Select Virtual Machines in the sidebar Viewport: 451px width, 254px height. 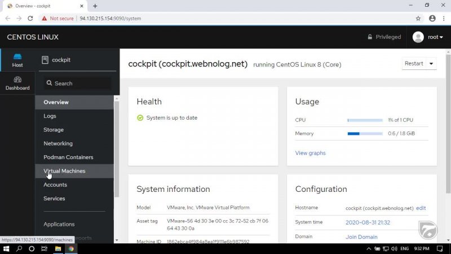(64, 171)
